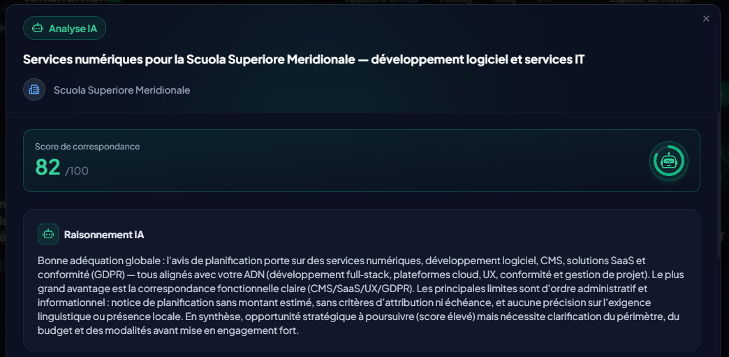This screenshot has width=729, height=357.
Task: Click the building icon beside the organization name
Action: coord(34,90)
